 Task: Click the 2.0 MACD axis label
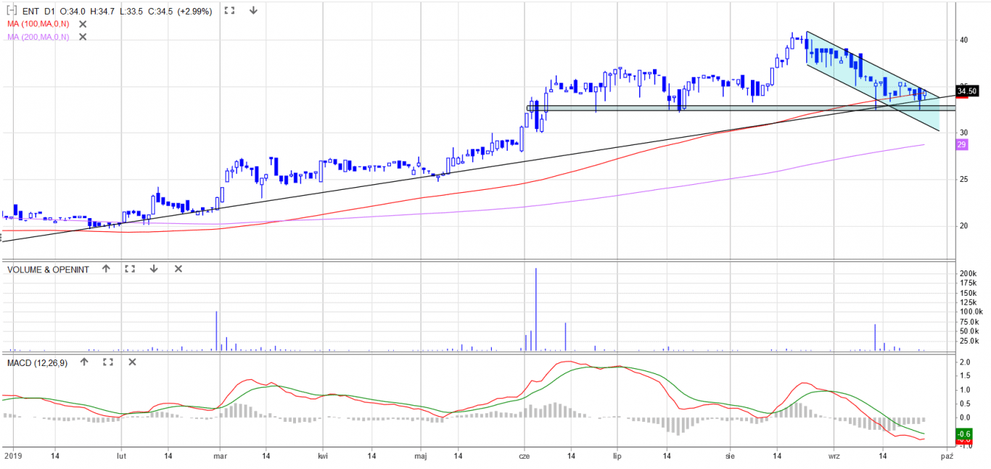965,362
